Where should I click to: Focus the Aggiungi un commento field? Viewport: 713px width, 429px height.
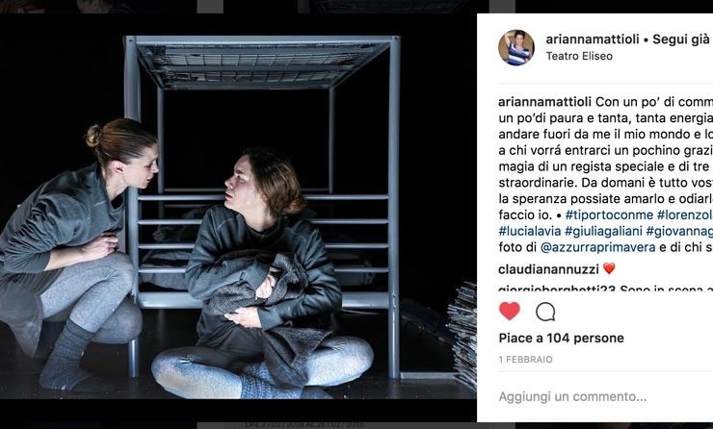[x=606, y=396]
